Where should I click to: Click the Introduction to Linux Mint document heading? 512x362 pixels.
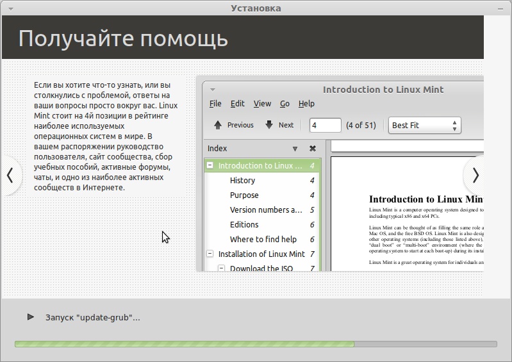click(426, 199)
